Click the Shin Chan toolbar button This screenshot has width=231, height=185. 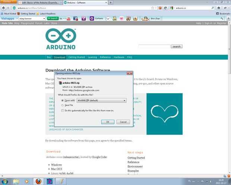[151, 19]
